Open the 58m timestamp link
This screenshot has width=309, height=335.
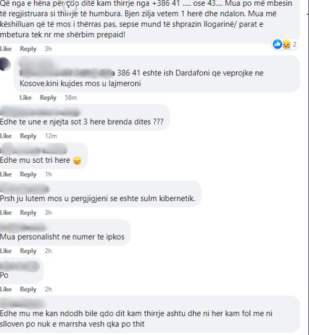(x=71, y=97)
